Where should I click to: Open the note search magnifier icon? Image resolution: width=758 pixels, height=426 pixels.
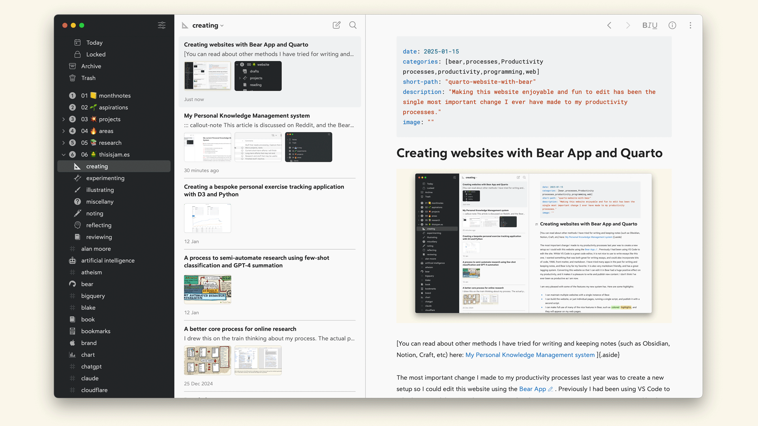(x=353, y=25)
